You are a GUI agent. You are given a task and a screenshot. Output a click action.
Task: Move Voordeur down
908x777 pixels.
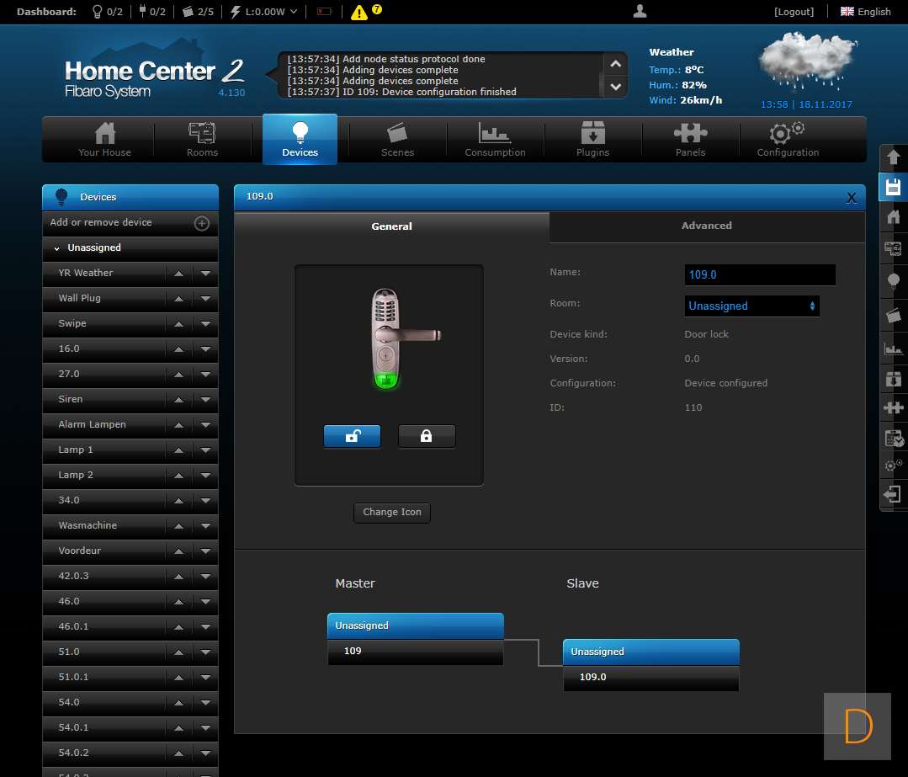click(205, 551)
